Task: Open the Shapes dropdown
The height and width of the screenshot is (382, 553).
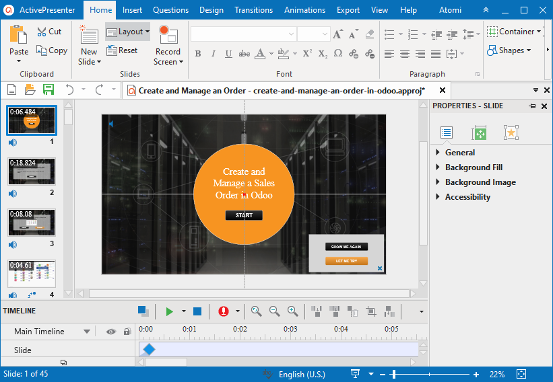Action: [x=509, y=50]
